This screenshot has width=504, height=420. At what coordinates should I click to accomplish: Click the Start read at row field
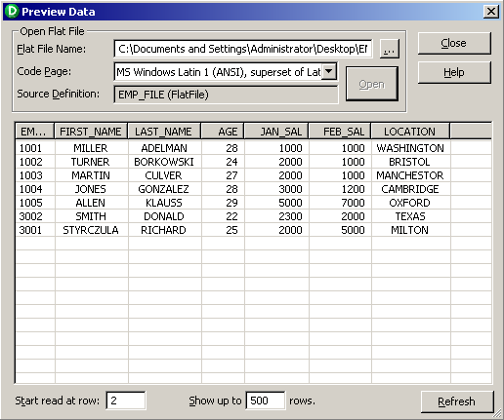[126, 401]
